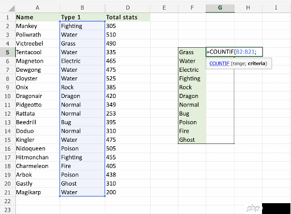
Task: Select the cell 'Arbok'
Action: click(x=38, y=175)
